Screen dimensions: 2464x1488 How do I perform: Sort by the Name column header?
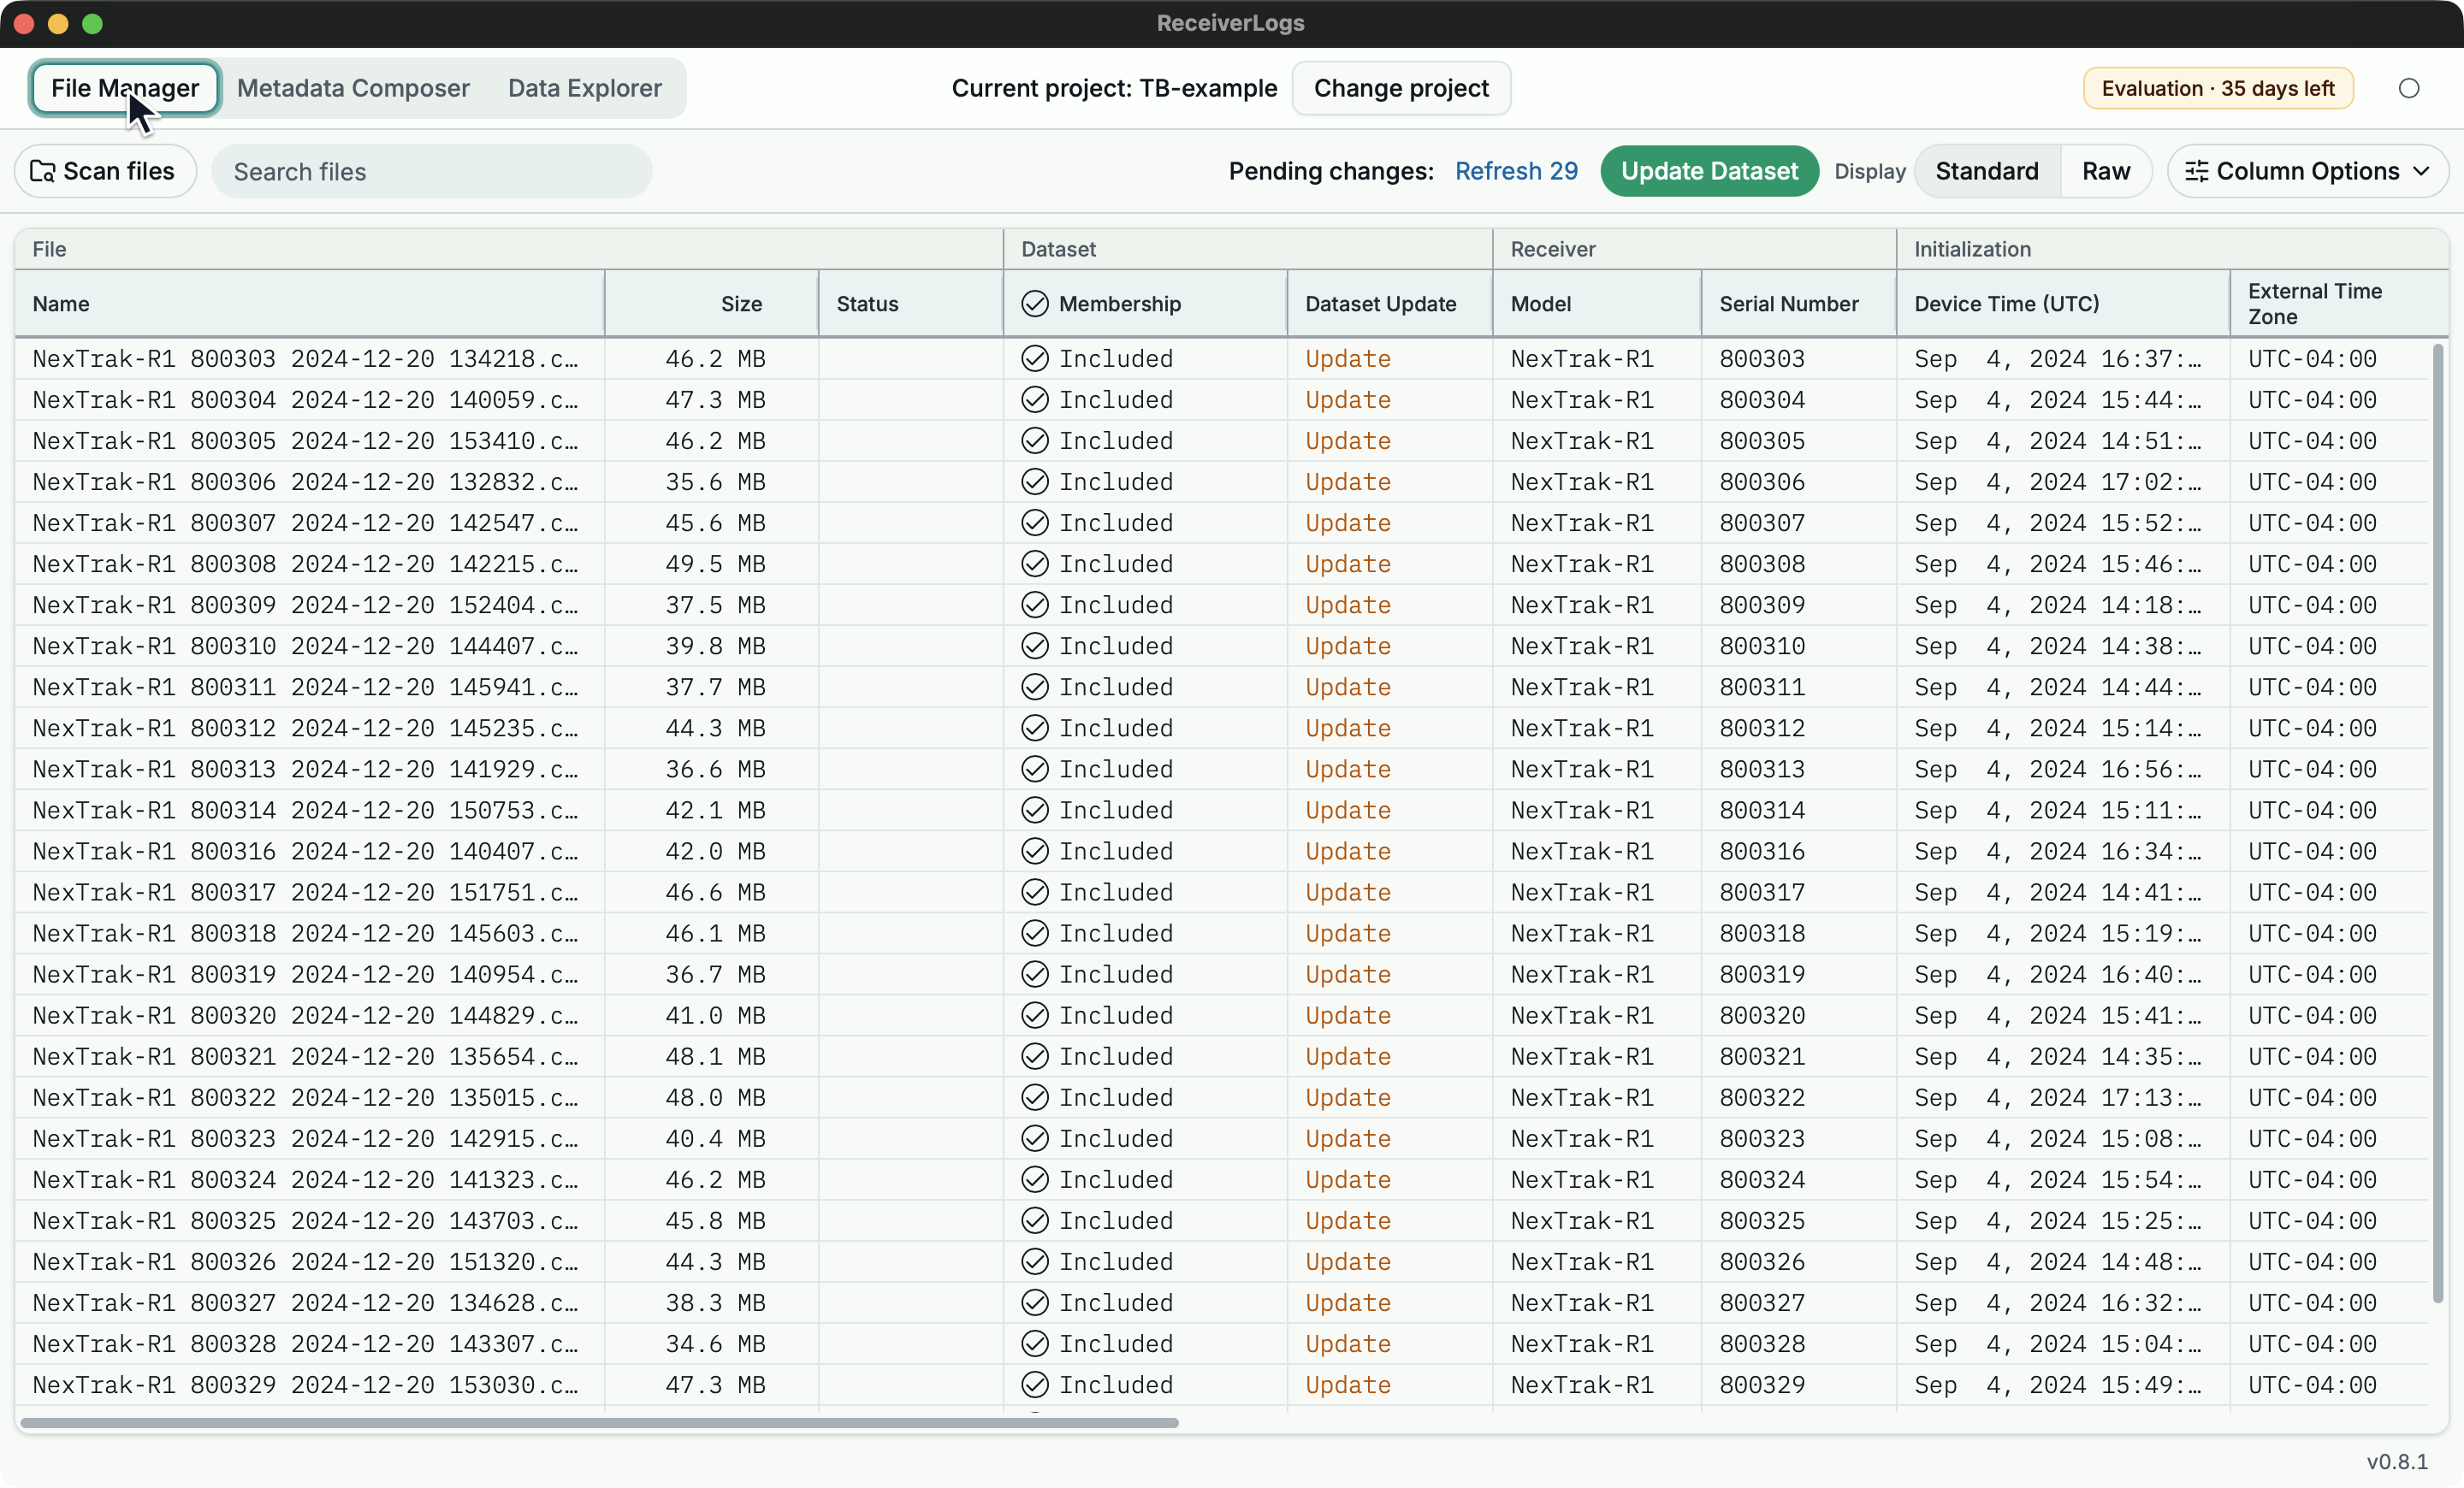click(309, 304)
